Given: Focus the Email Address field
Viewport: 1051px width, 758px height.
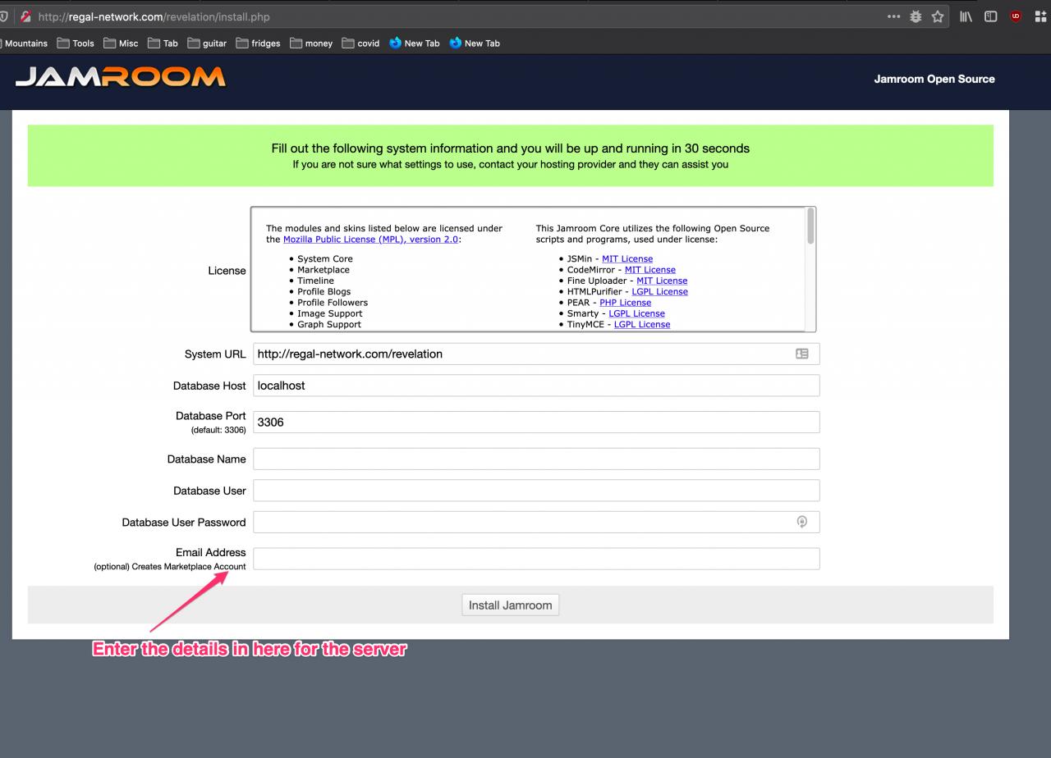Looking at the screenshot, I should click(536, 559).
